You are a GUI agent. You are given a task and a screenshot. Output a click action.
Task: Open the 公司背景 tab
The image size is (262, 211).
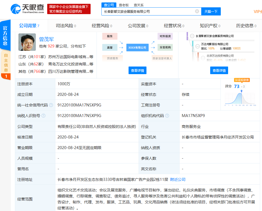[x=29, y=26]
